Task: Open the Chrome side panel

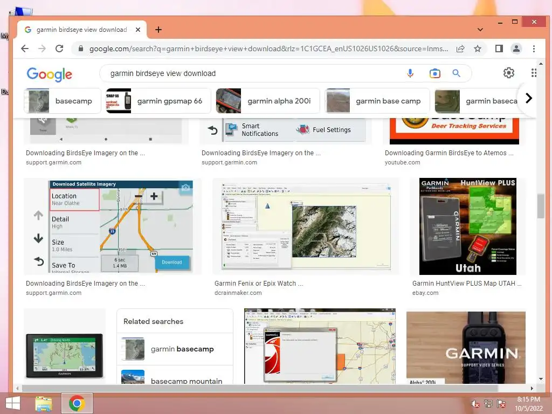Action: pyautogui.click(x=499, y=49)
